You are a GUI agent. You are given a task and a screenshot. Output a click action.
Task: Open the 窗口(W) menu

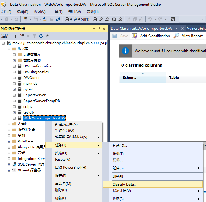75,12
